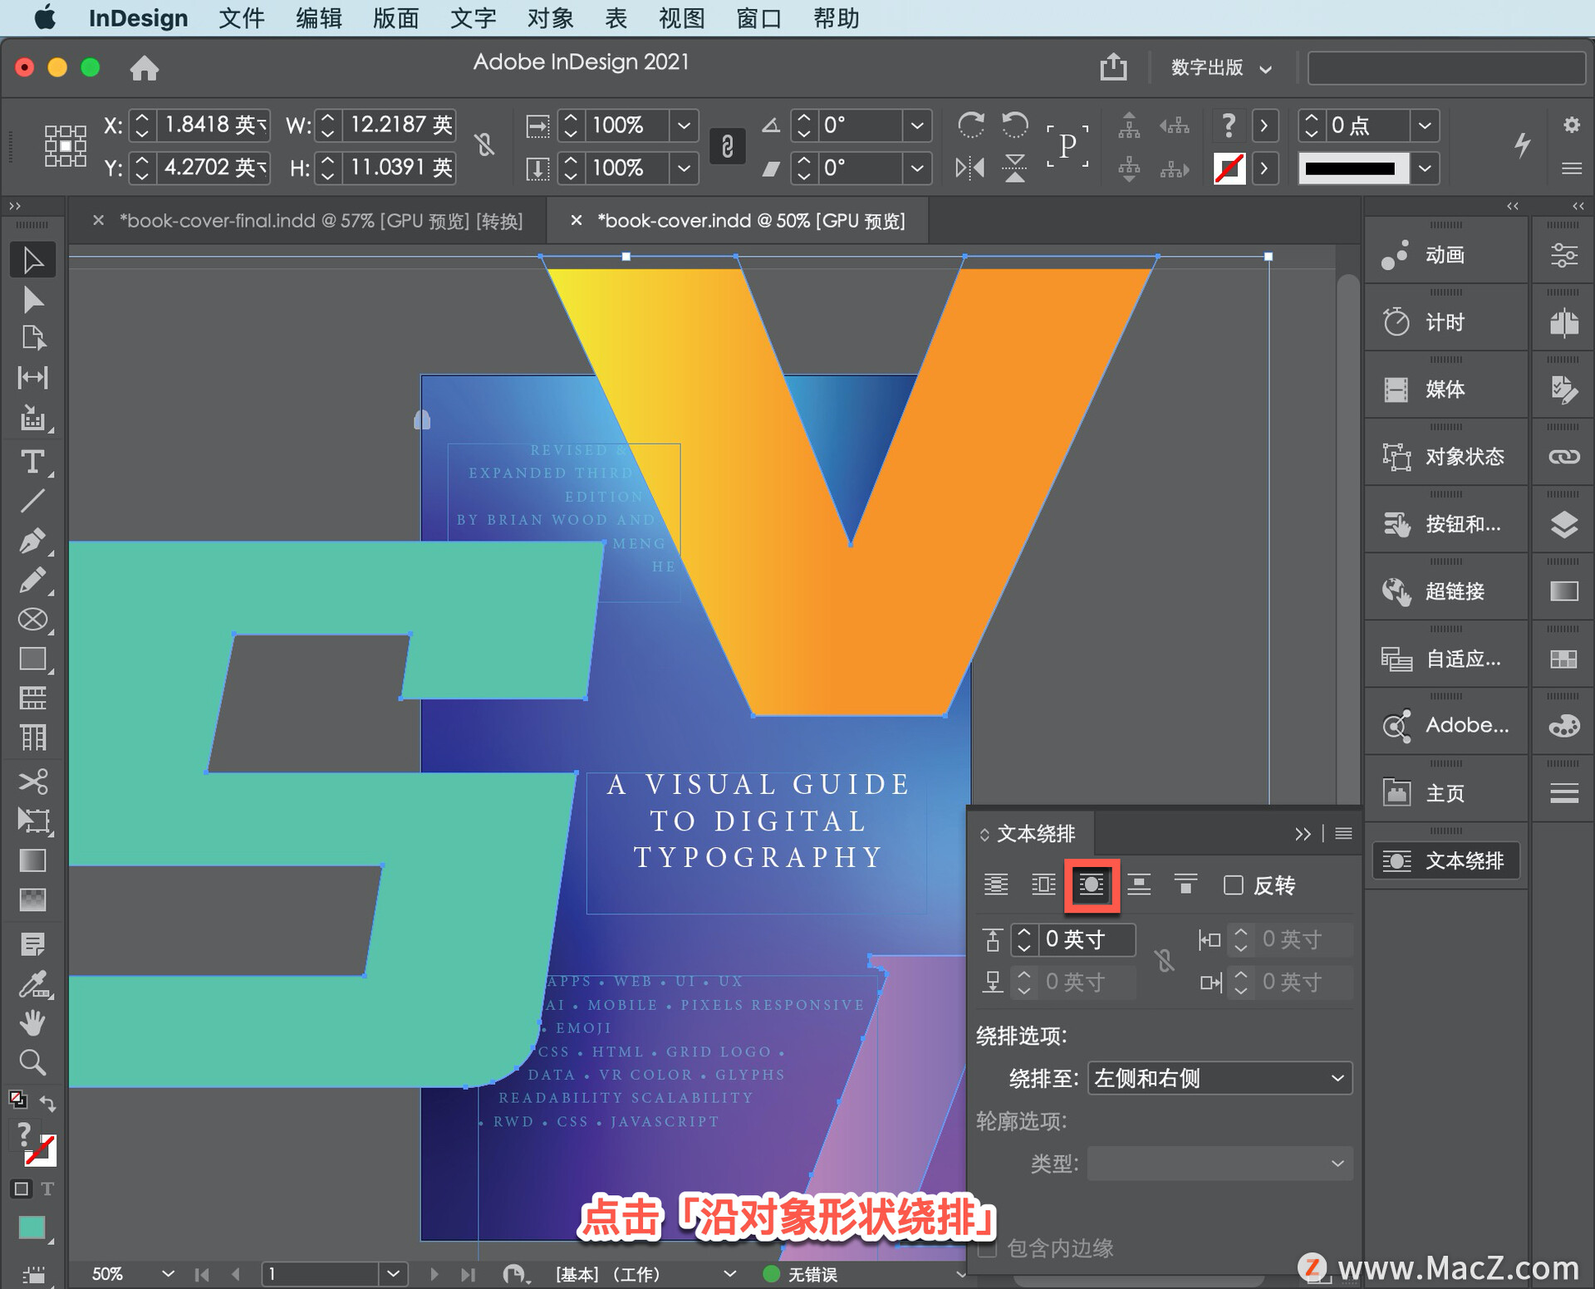This screenshot has height=1289, width=1595.
Task: Select the Direct Selection tool
Action: 32,300
